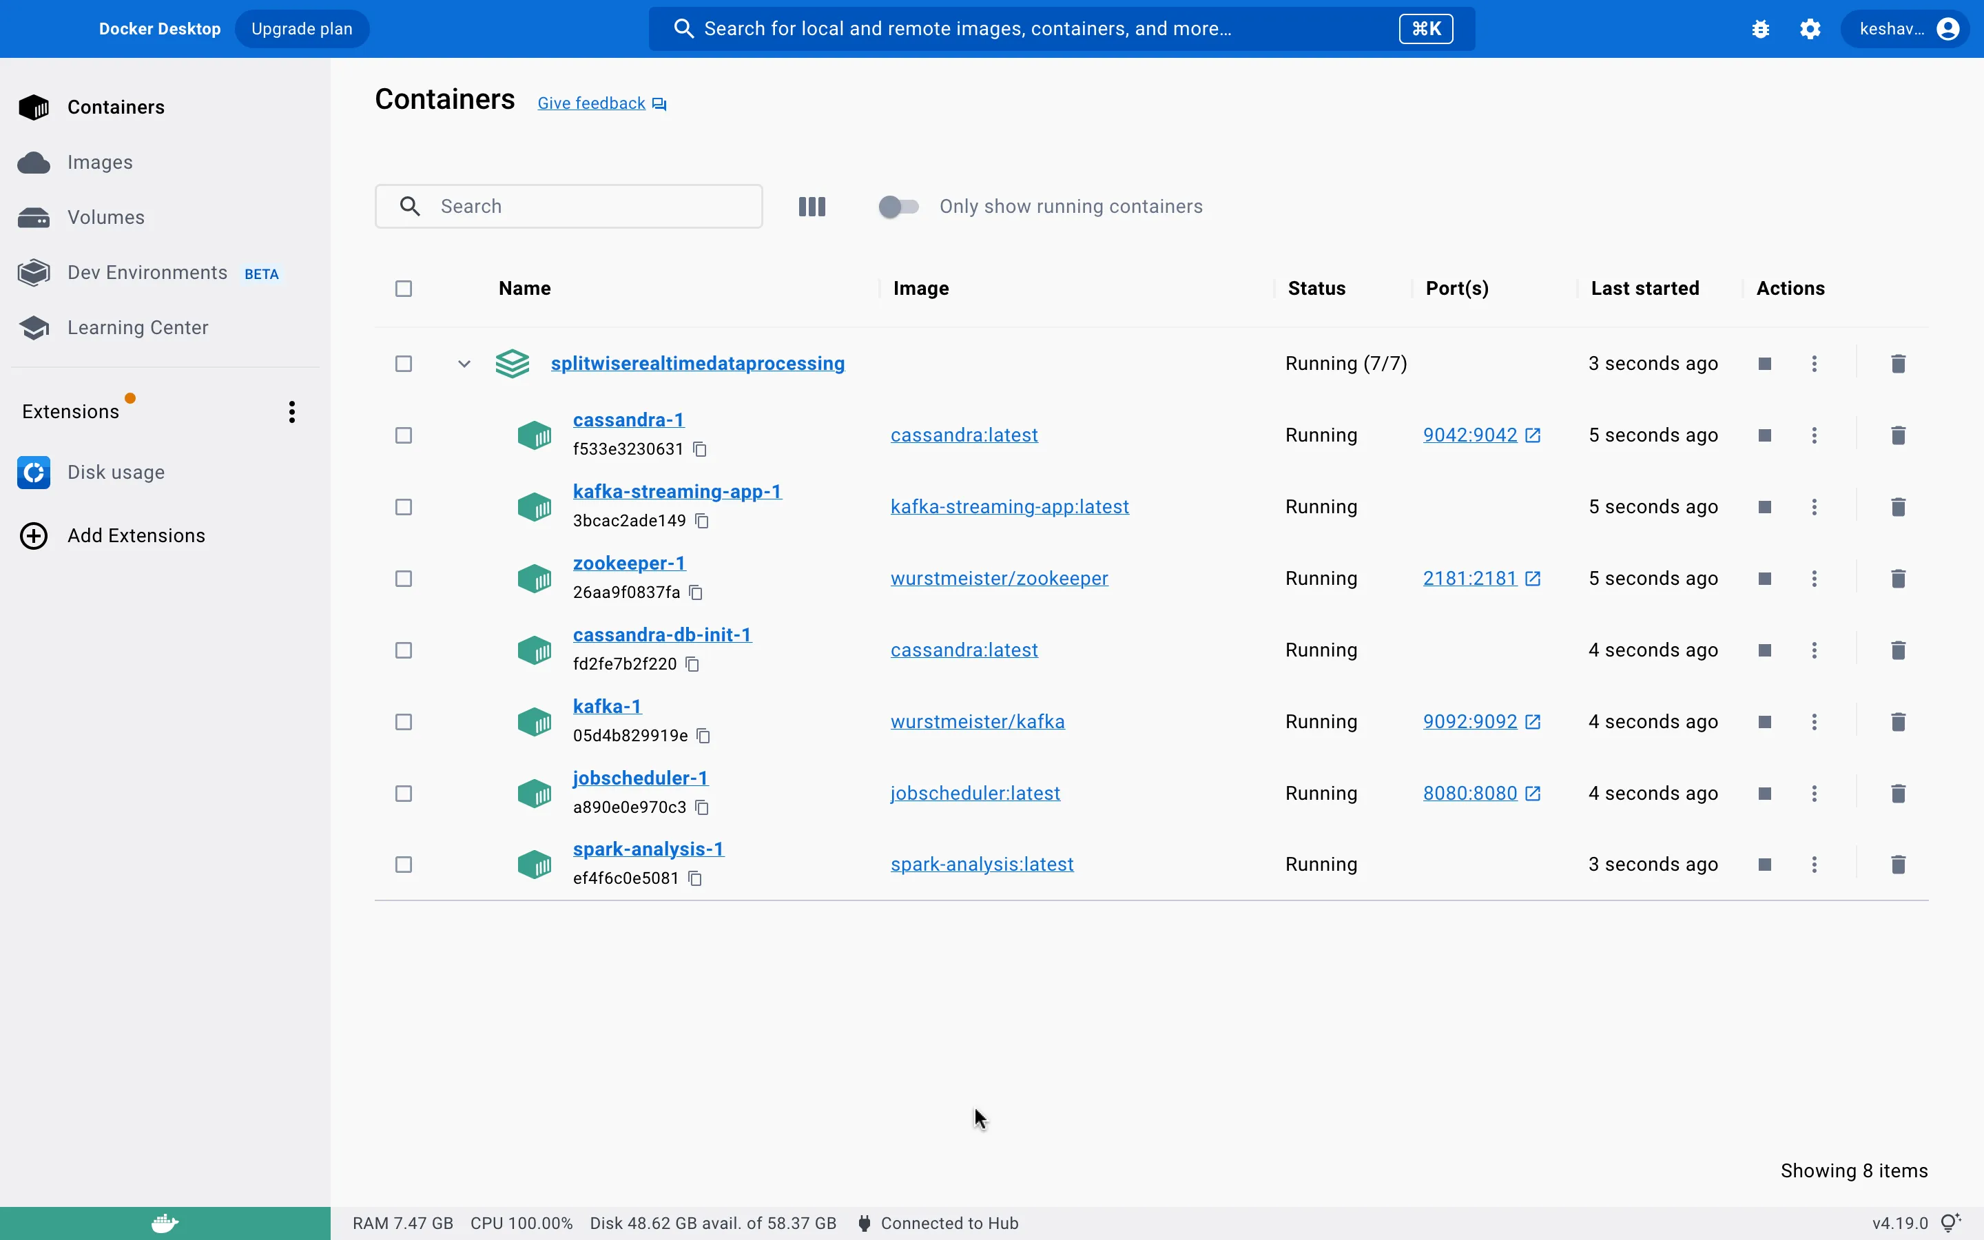Select the kafka-1 row checkbox

(404, 723)
